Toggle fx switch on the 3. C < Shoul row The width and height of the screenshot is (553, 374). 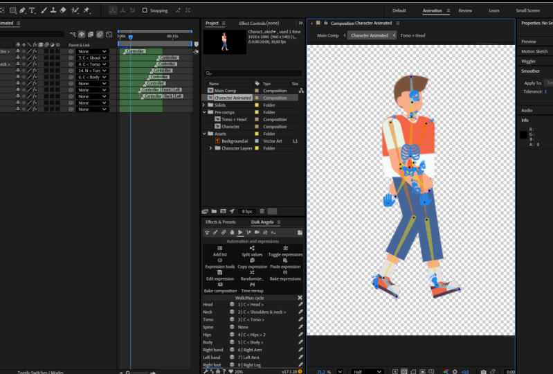coord(35,57)
